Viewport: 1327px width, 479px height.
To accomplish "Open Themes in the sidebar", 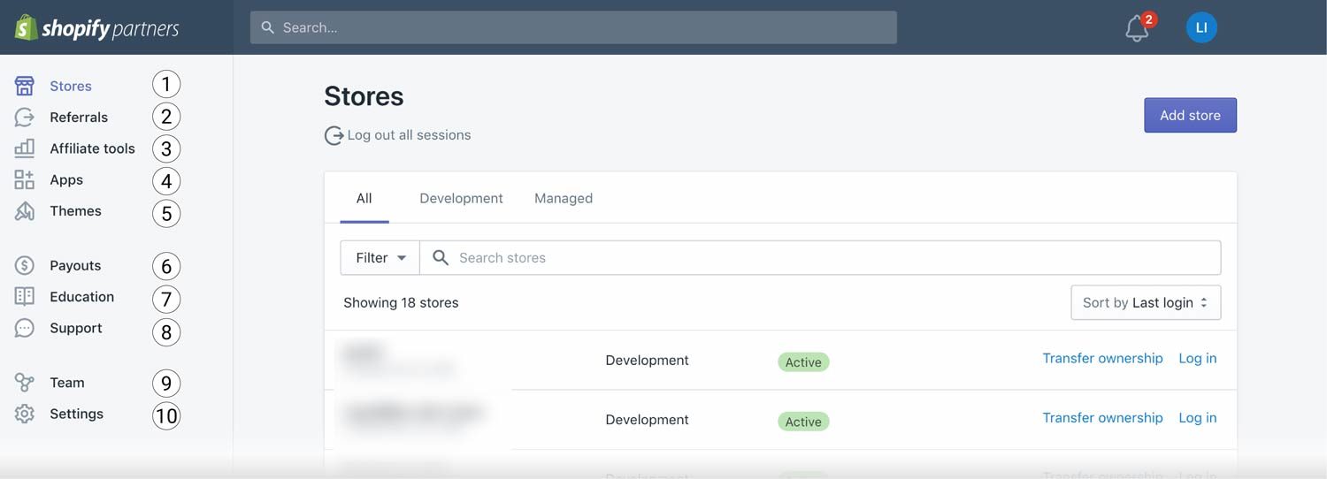I will (x=75, y=210).
